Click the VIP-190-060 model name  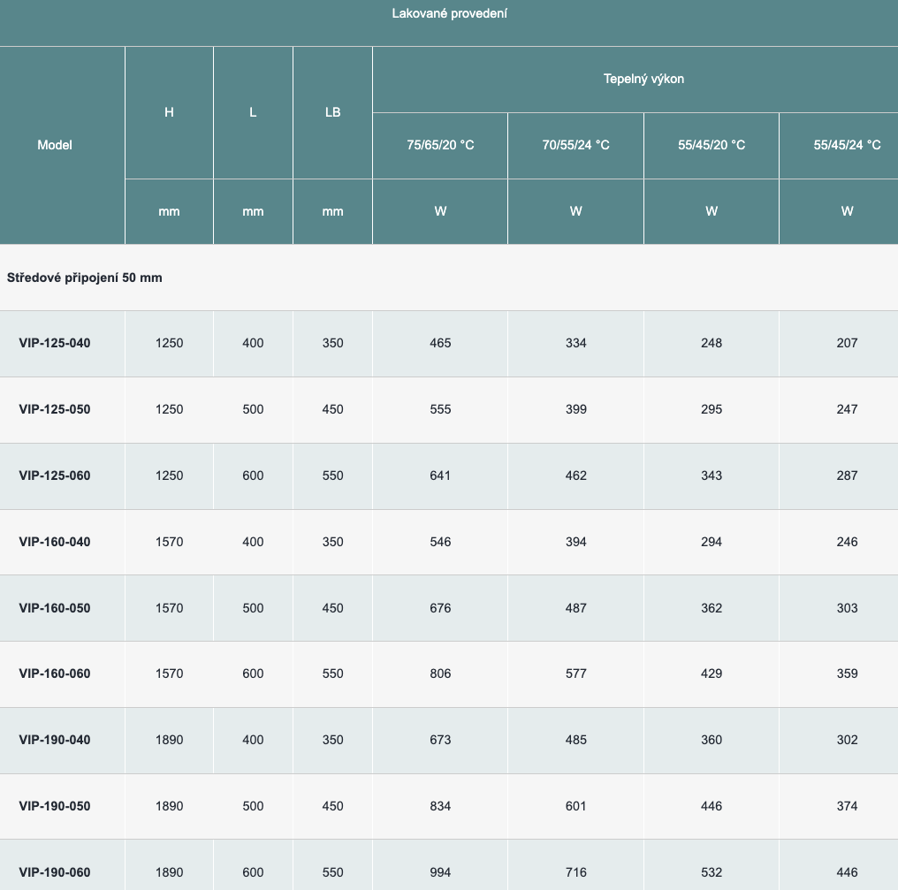[55, 872]
